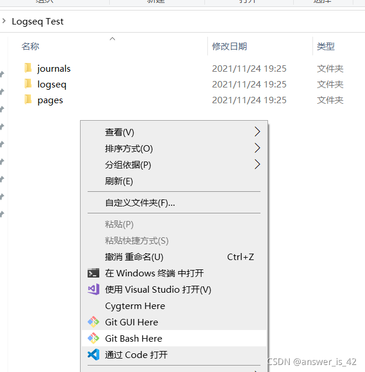
Task: Click the date cell of the logseq row
Action: (x=249, y=85)
